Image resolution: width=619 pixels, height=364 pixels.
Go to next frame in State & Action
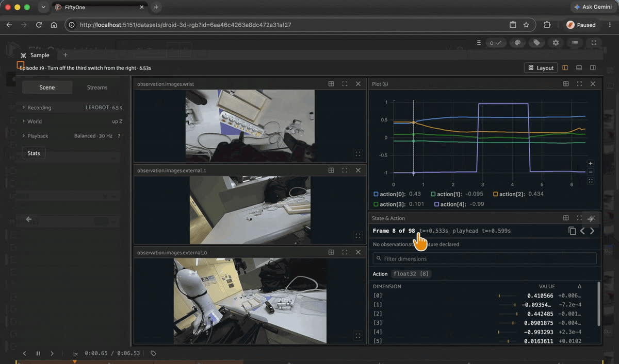click(x=592, y=231)
